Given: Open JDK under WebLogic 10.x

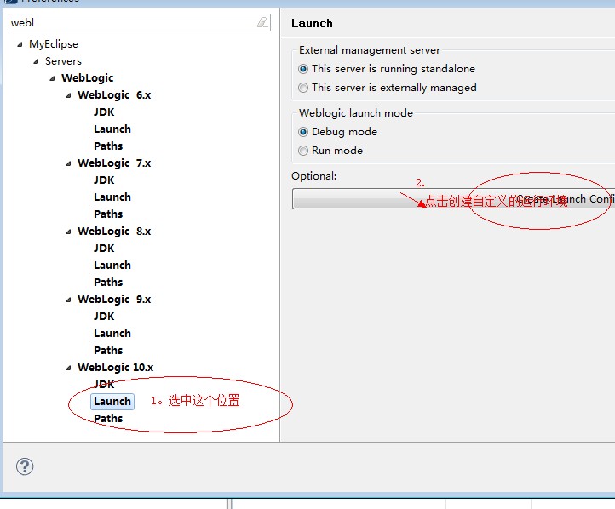Looking at the screenshot, I should [x=104, y=385].
